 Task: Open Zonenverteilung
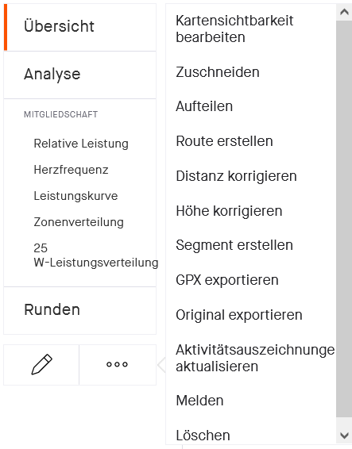79,222
